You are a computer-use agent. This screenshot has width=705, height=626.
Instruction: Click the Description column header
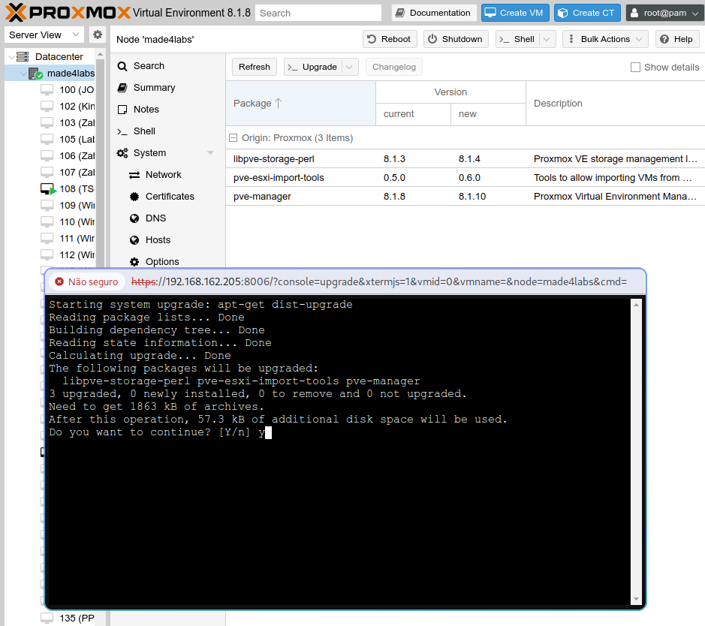(615, 104)
